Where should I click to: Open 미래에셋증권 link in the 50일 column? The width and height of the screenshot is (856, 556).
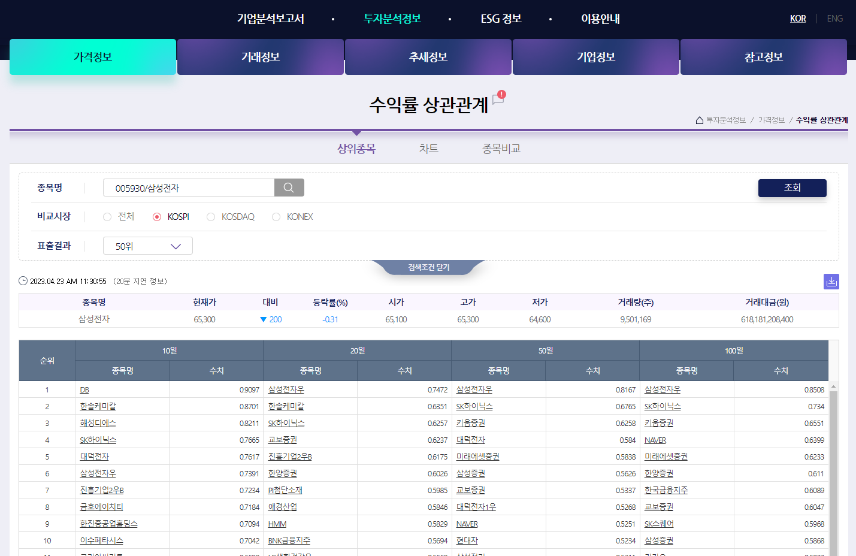[x=478, y=457]
